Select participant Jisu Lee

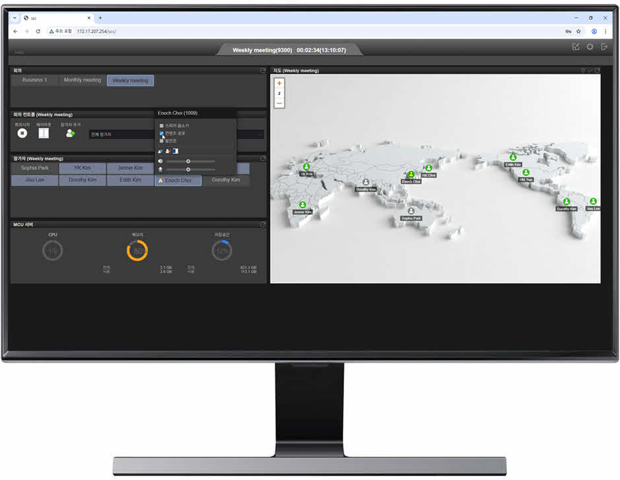pyautogui.click(x=34, y=180)
